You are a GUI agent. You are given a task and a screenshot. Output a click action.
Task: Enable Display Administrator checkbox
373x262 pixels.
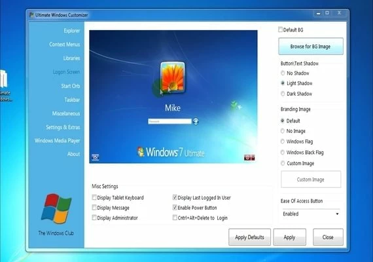(x=94, y=217)
